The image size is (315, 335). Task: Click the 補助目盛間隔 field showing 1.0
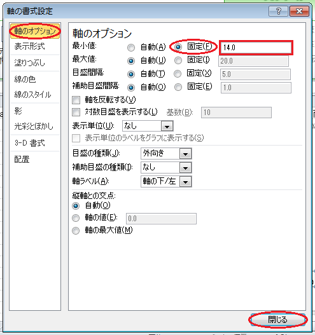pyautogui.click(x=256, y=88)
